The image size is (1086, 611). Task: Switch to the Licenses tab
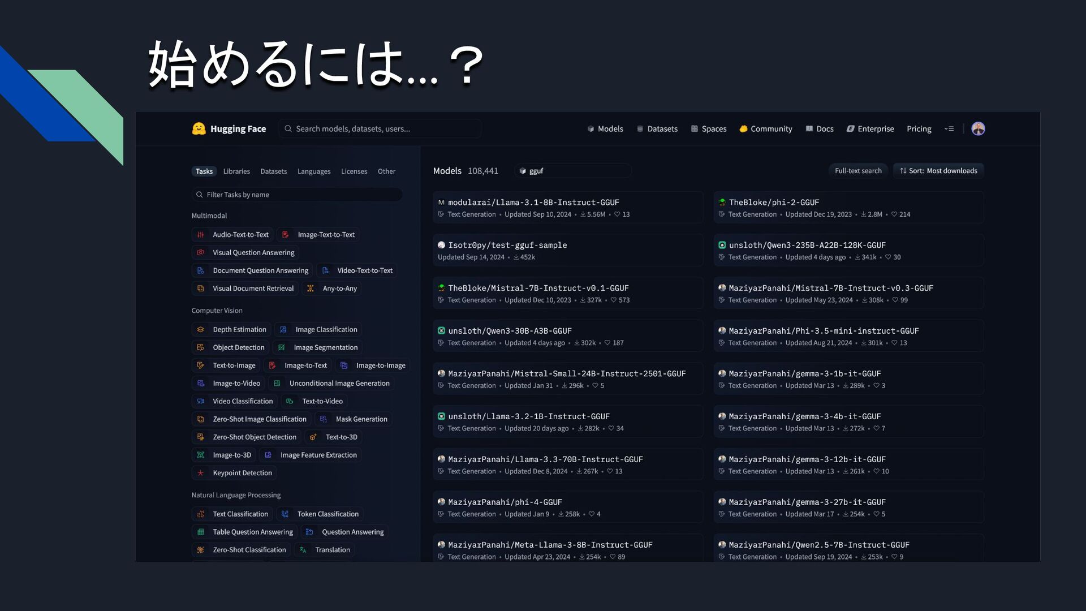354,171
